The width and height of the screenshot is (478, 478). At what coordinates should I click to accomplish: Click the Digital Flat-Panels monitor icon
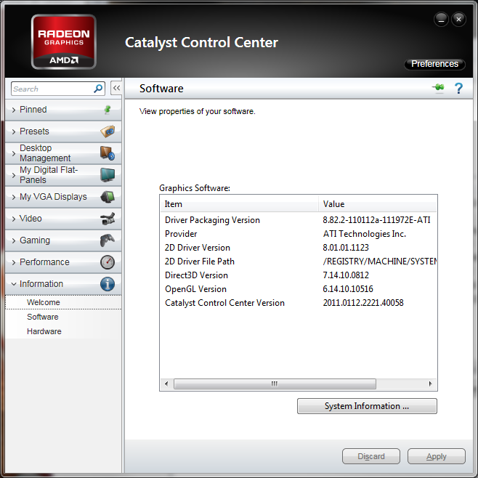(108, 175)
